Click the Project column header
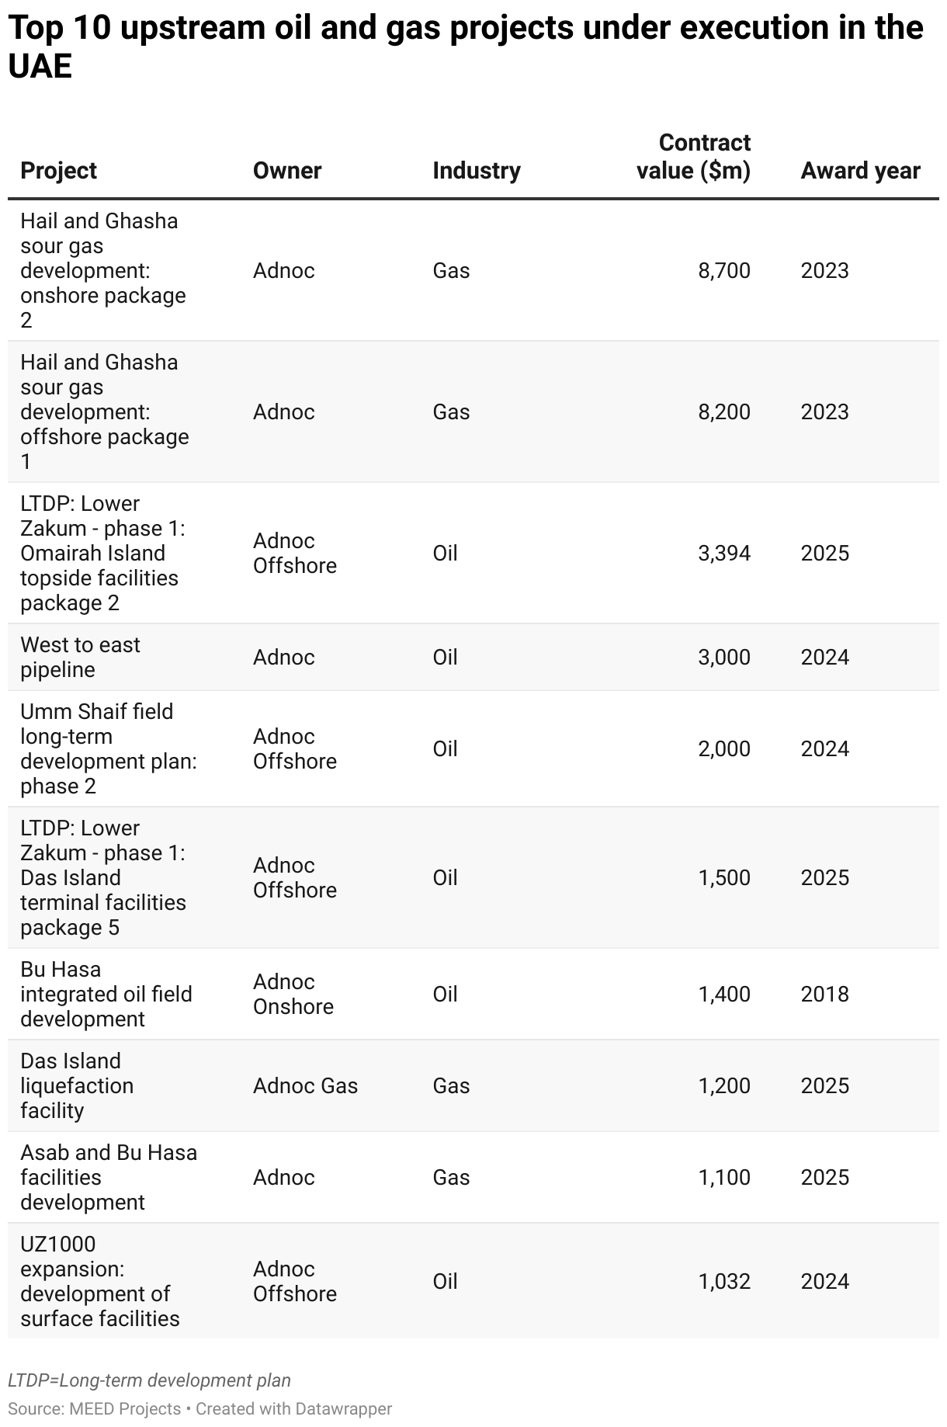The image size is (947, 1427). click(58, 171)
